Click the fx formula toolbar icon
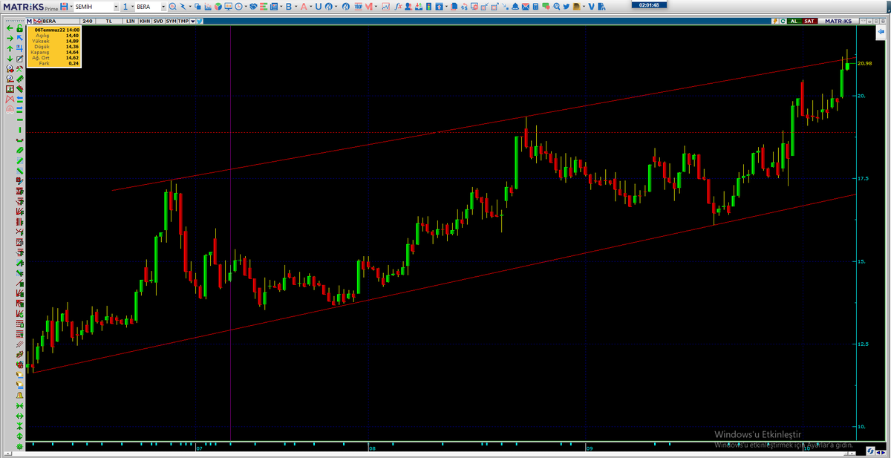The height and width of the screenshot is (458, 891). [397, 6]
